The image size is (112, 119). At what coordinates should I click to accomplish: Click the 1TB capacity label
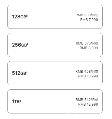(x=16, y=101)
